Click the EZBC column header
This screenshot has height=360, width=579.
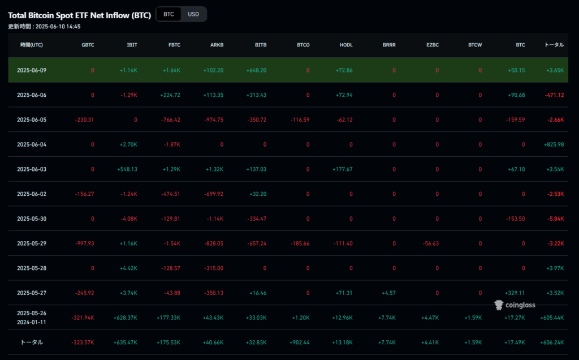[x=433, y=45]
